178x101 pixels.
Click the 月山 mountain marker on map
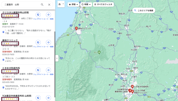click(x=99, y=53)
